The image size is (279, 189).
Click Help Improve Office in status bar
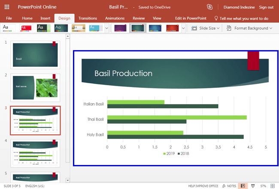pyautogui.click(x=203, y=186)
